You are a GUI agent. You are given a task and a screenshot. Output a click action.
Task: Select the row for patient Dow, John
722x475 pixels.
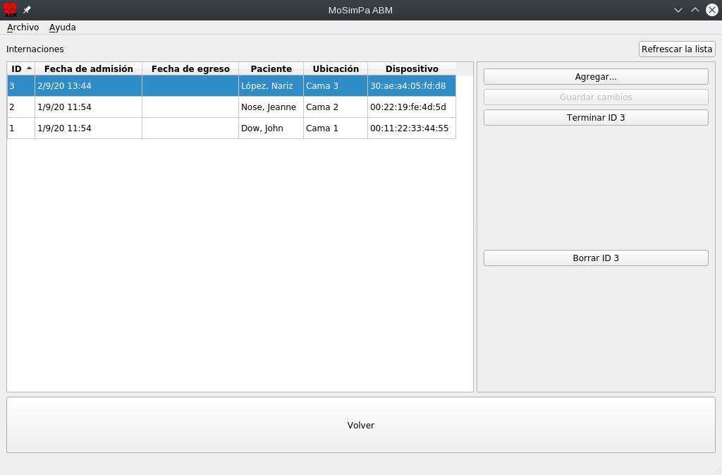(x=262, y=128)
